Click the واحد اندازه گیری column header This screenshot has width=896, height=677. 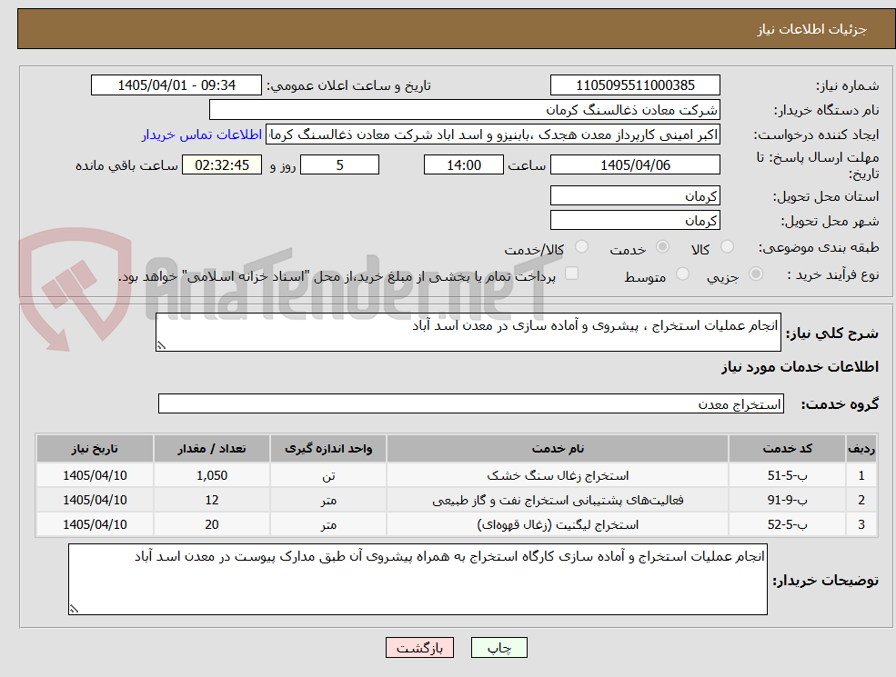coord(328,449)
